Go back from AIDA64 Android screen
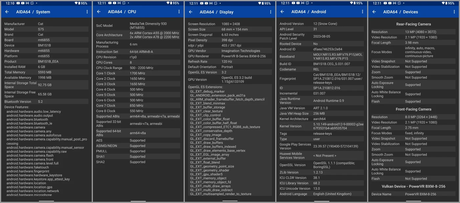This screenshot has width=460, height=203. coord(282,12)
